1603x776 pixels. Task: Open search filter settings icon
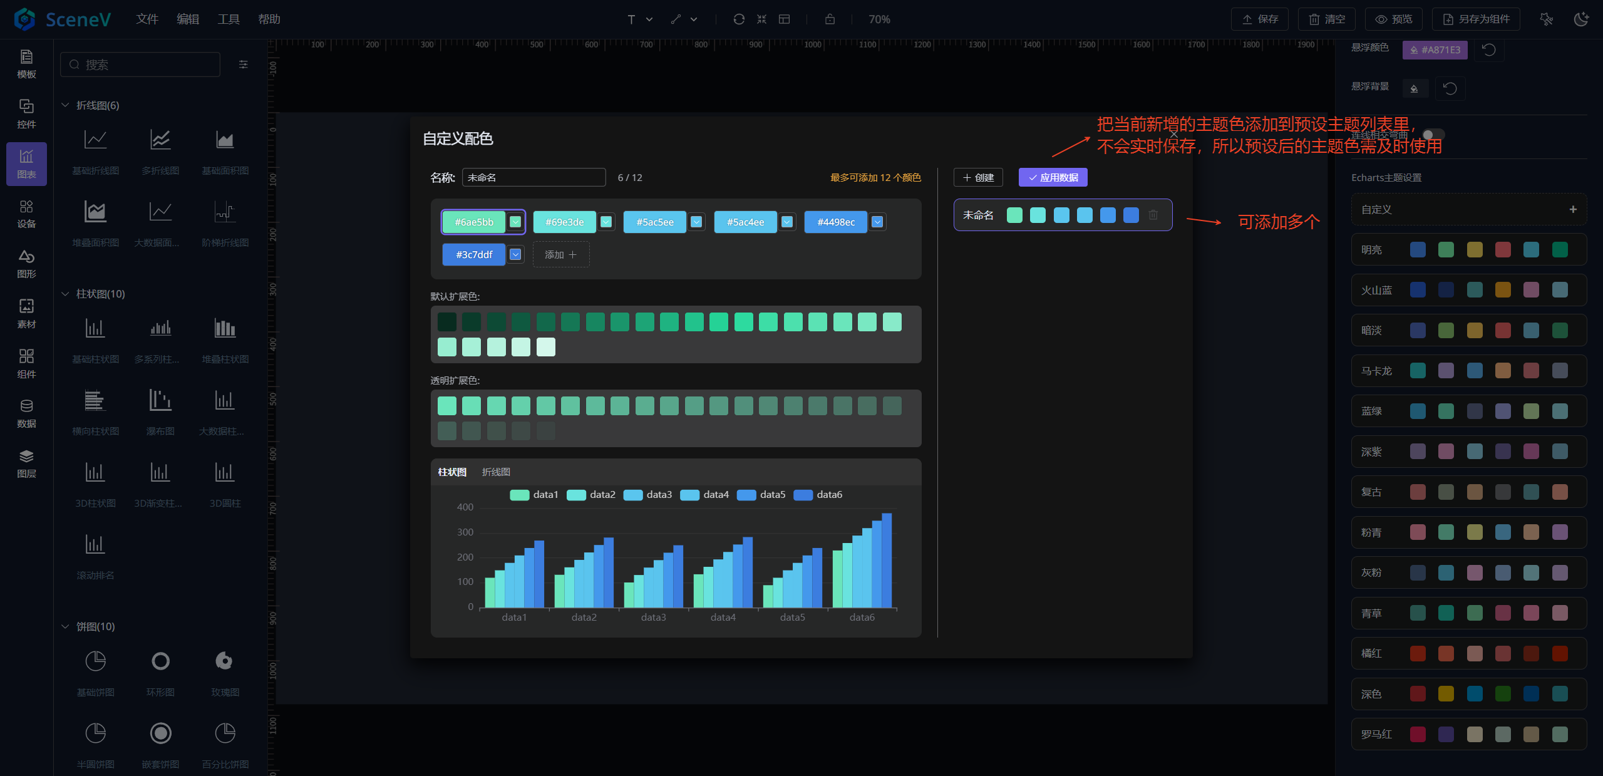[244, 65]
